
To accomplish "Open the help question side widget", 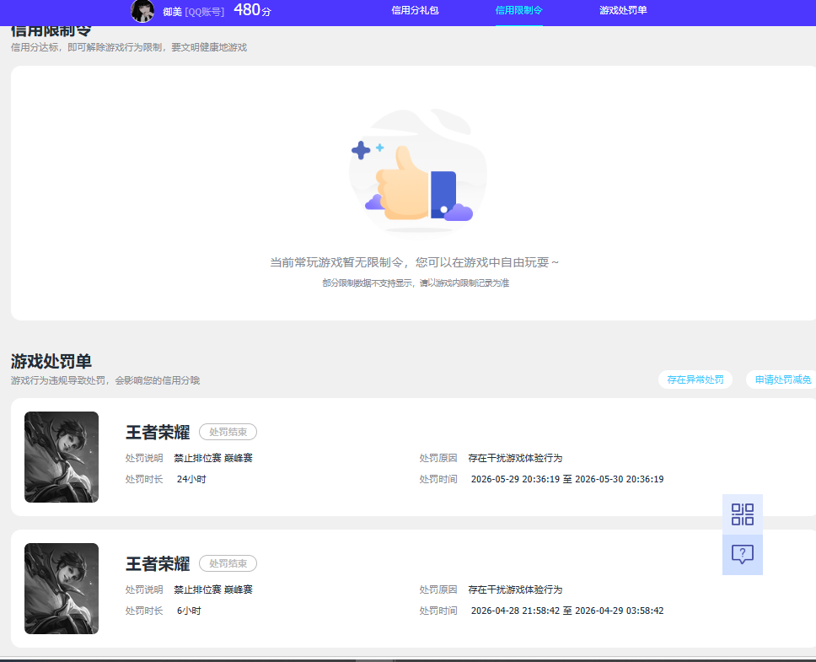I will 742,554.
